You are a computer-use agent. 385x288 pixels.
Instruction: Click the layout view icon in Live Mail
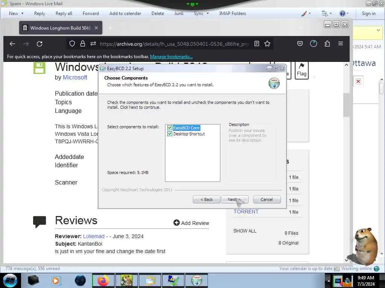tap(324, 13)
